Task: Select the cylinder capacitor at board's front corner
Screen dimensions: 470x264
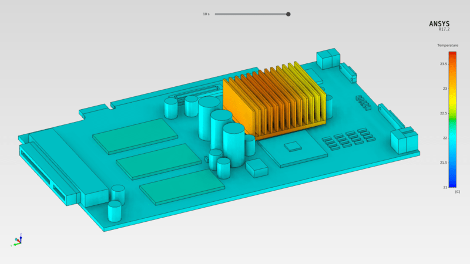Action: tap(114, 211)
